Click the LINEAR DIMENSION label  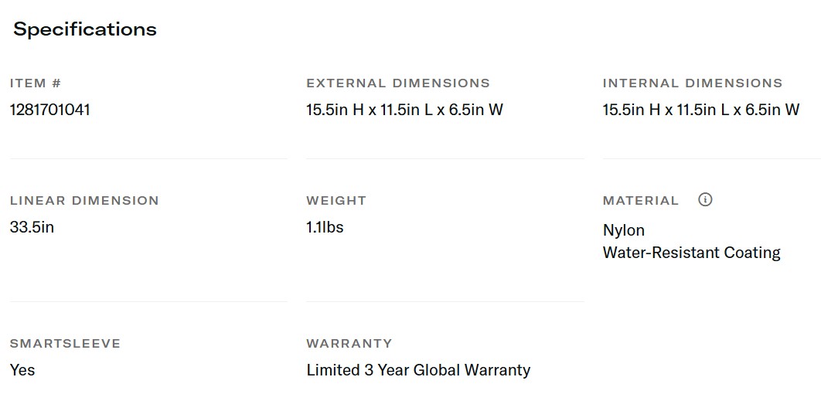[x=84, y=201]
